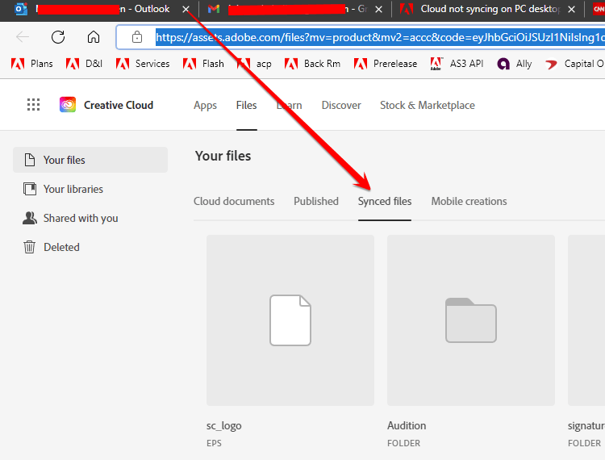Click the Creative Cloud logo icon

[x=68, y=105]
